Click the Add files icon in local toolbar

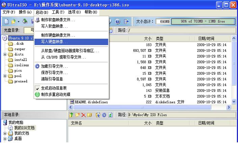tap(98, 115)
